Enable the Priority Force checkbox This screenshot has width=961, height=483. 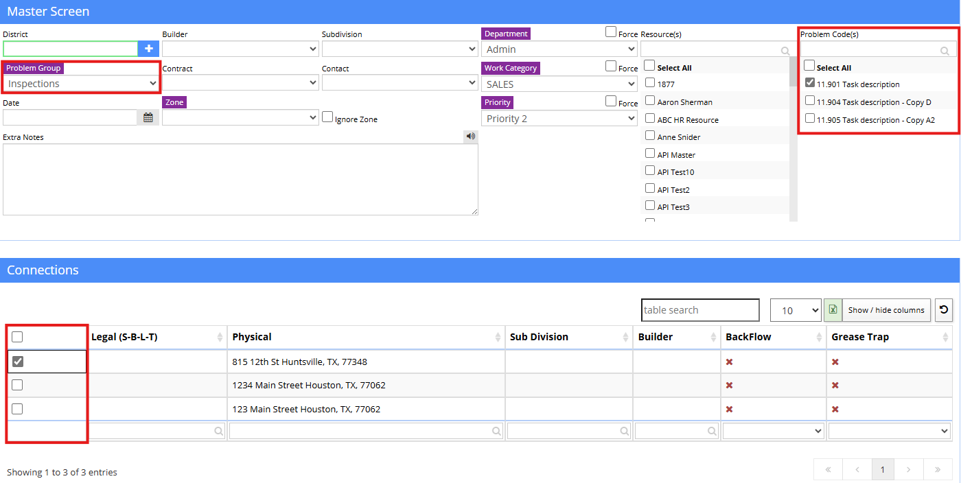point(610,101)
